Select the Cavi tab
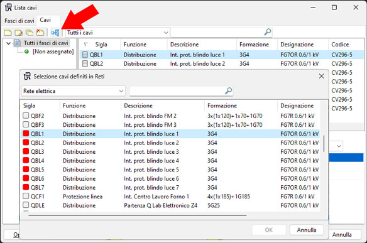 45,20
